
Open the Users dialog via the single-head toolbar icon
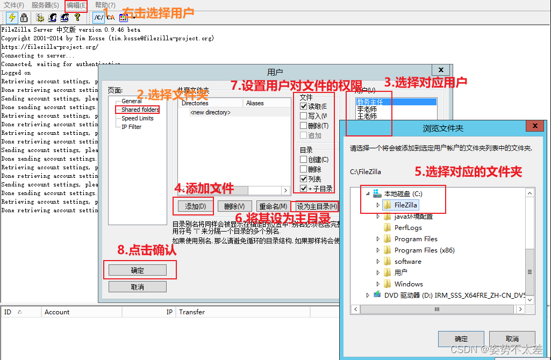(52, 17)
